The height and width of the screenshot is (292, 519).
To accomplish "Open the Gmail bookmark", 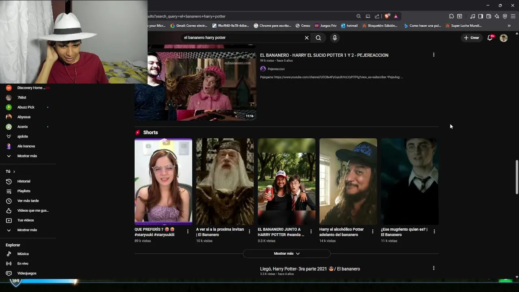I will (x=189, y=26).
